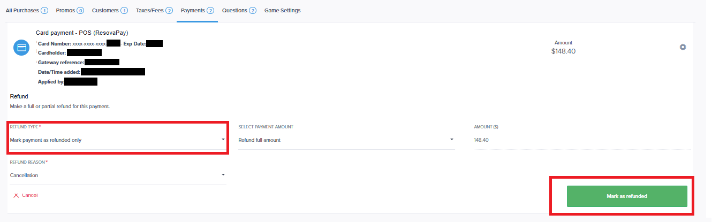Expand the Select Payment Amount dropdown
Image resolution: width=712 pixels, height=222 pixels.
[x=346, y=140]
